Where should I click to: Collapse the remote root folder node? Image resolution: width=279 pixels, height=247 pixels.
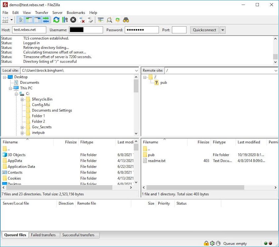pos(145,77)
